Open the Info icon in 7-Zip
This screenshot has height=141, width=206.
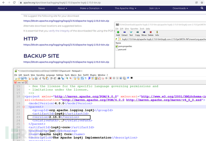click(157, 33)
